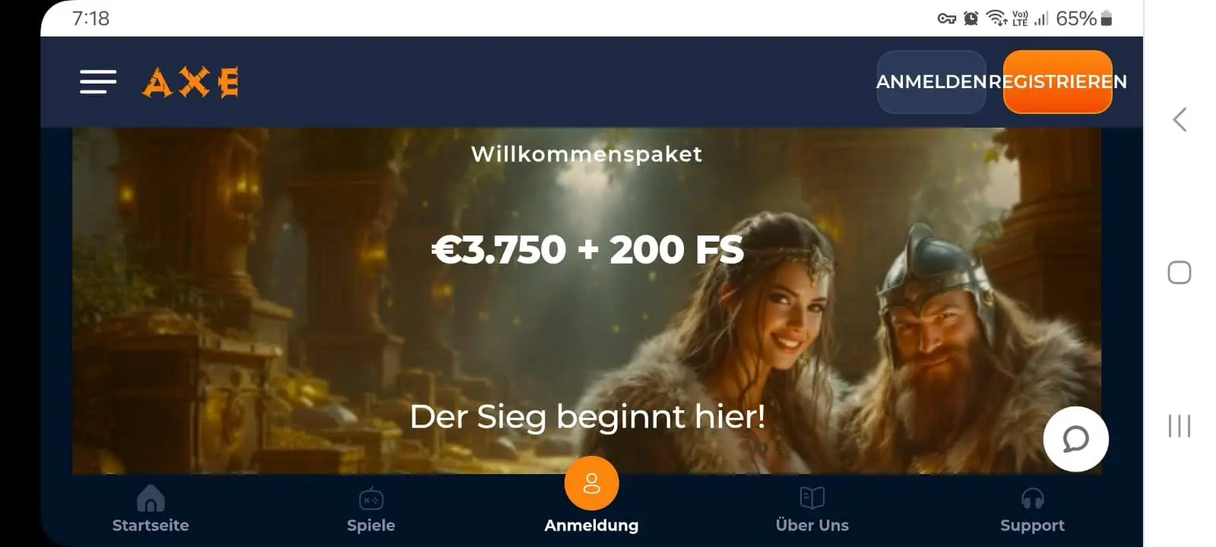This screenshot has height=547, width=1216.
Task: Tap the Über Uns book icon
Action: [x=812, y=498]
